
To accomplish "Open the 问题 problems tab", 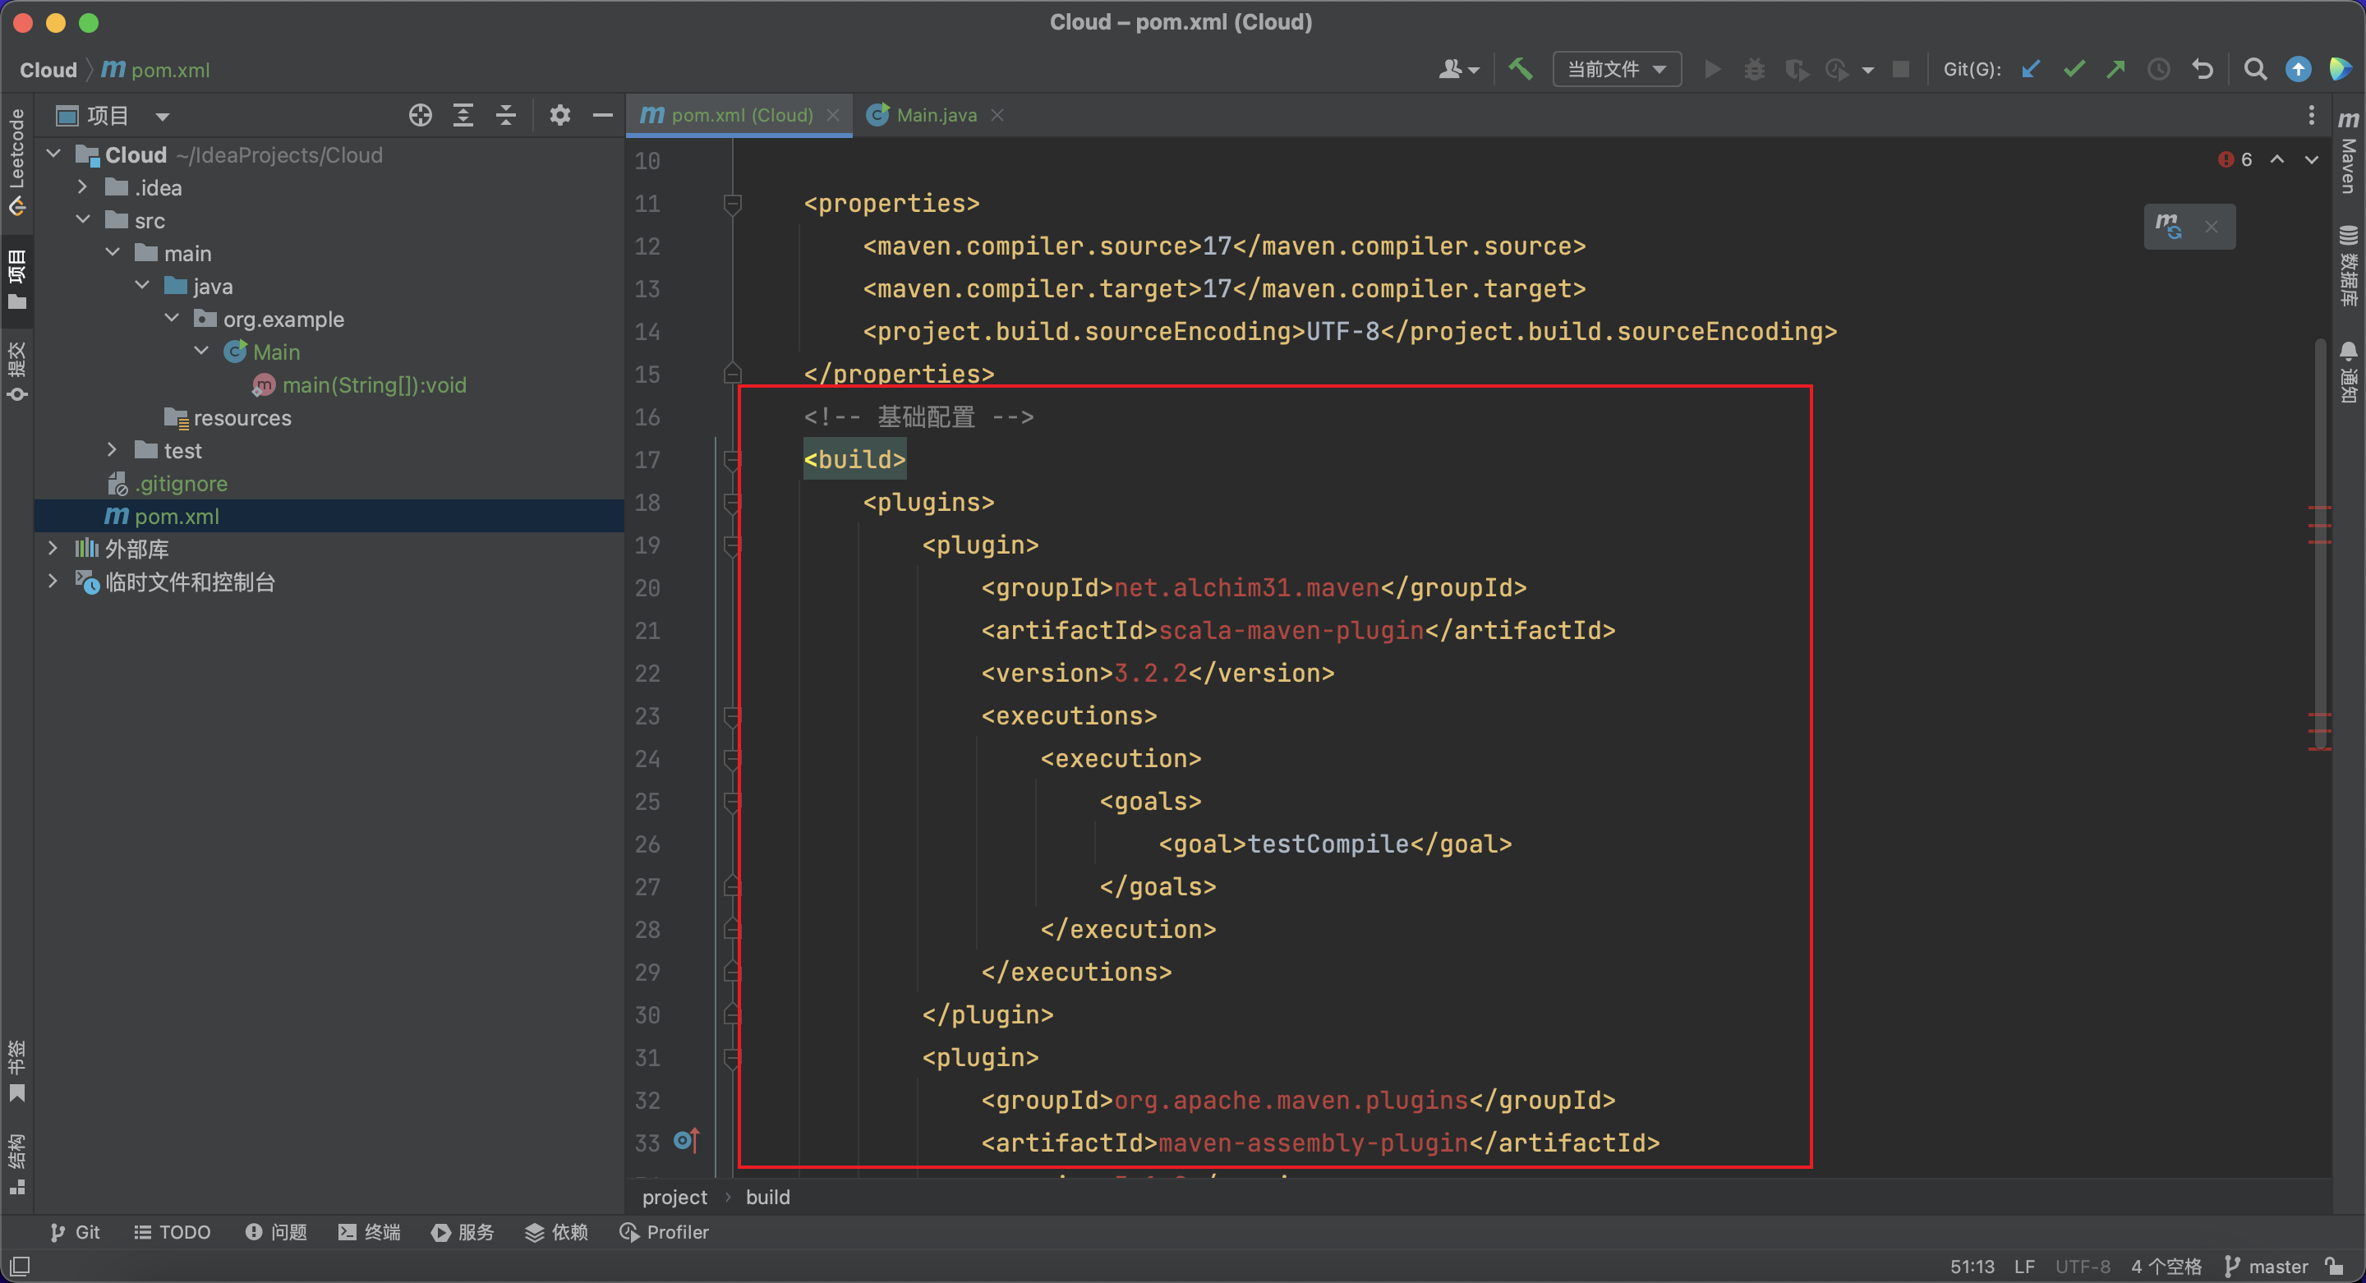I will [x=277, y=1231].
